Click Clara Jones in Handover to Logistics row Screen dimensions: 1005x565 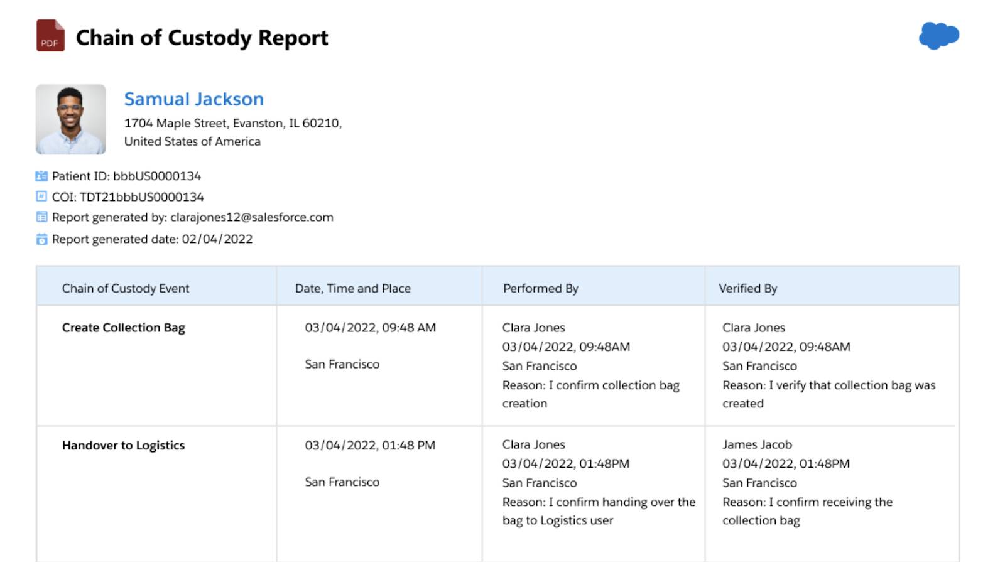[533, 444]
